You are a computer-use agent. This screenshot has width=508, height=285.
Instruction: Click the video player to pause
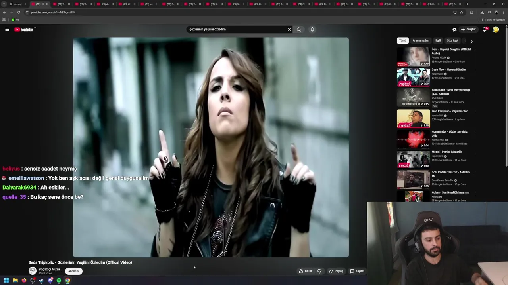click(211, 147)
